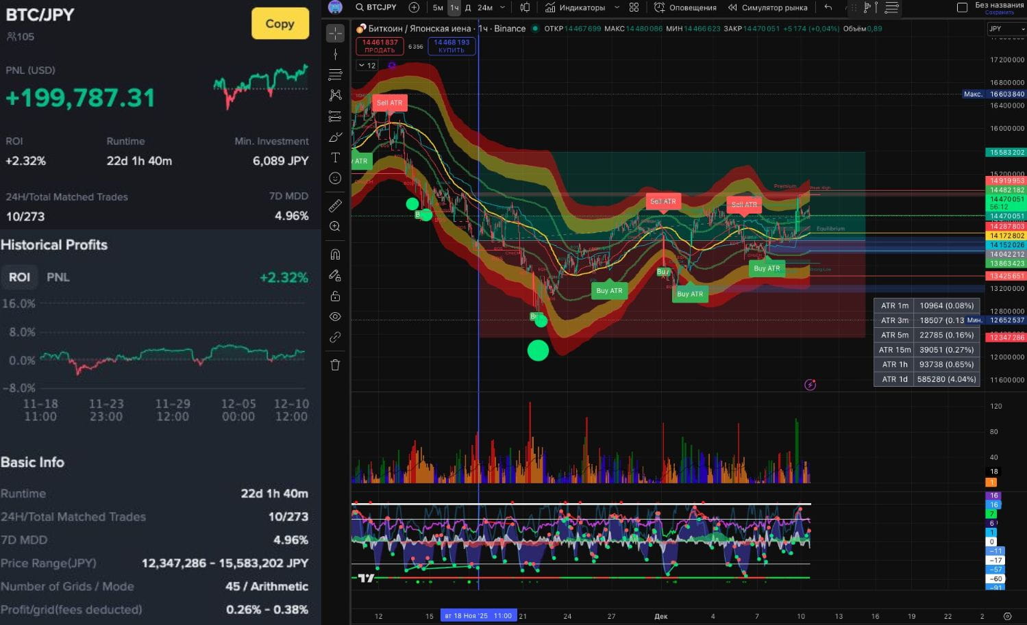The width and height of the screenshot is (1027, 625).
Task: Click the Price Range 12,347,286 - 15,583,202 JPY value
Action: 225,563
